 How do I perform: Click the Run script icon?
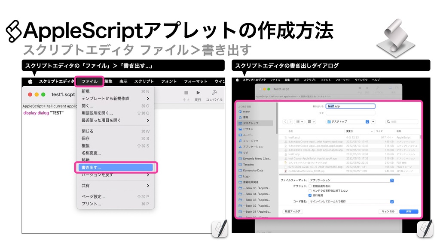[198, 93]
